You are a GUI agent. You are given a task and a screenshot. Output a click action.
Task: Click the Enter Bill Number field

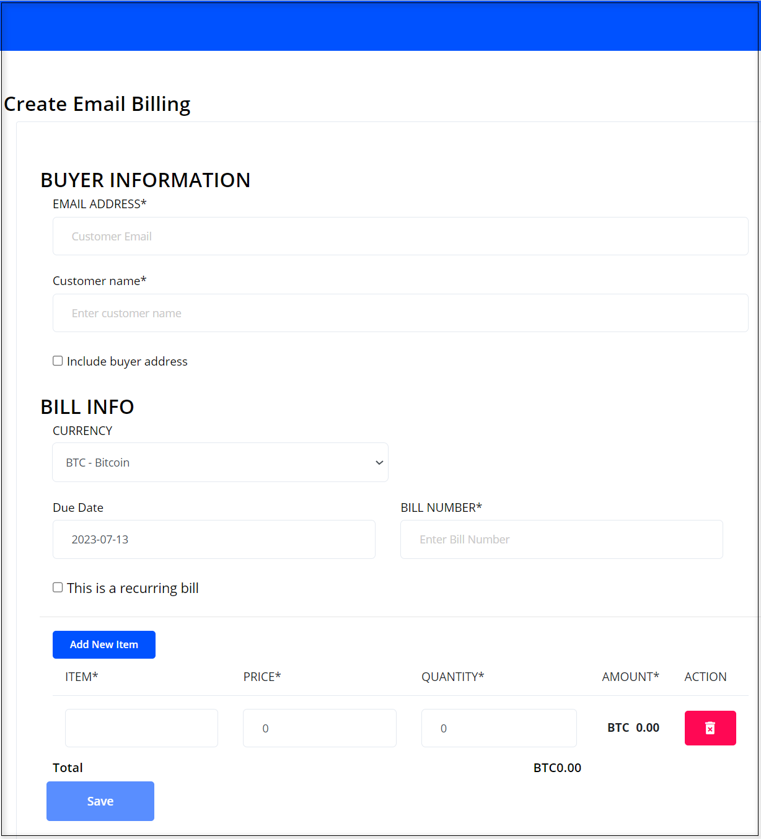(x=561, y=539)
